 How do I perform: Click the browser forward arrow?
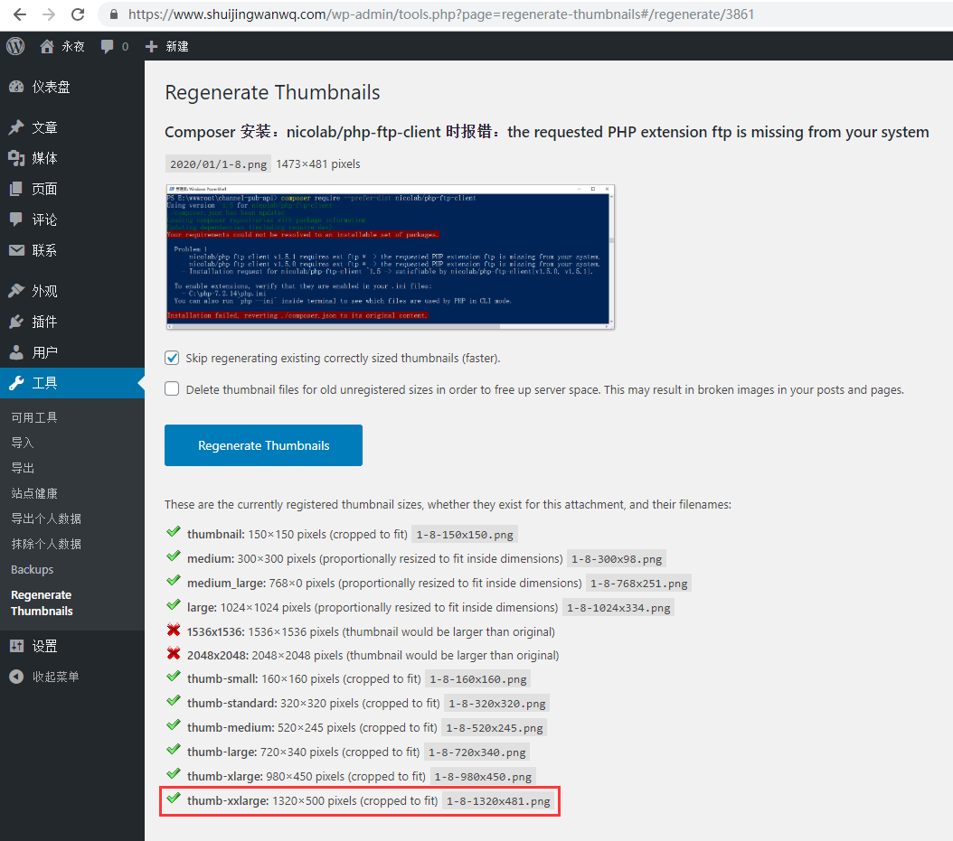[49, 14]
